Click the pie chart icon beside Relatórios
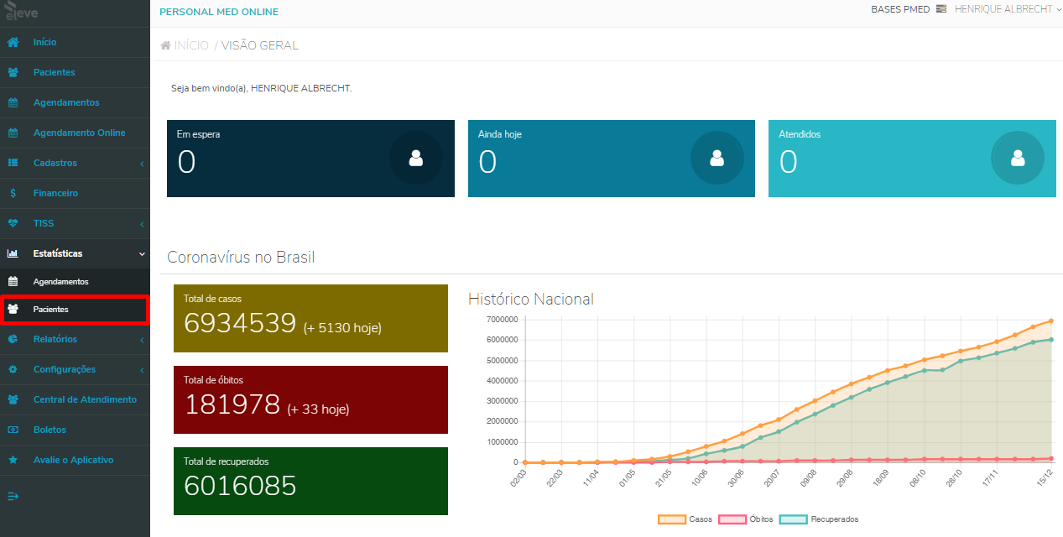 click(x=13, y=339)
